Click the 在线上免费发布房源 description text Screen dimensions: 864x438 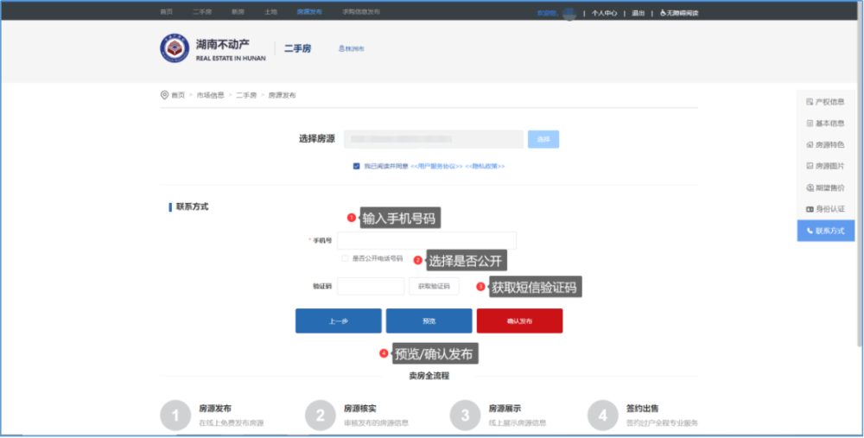pos(232,423)
